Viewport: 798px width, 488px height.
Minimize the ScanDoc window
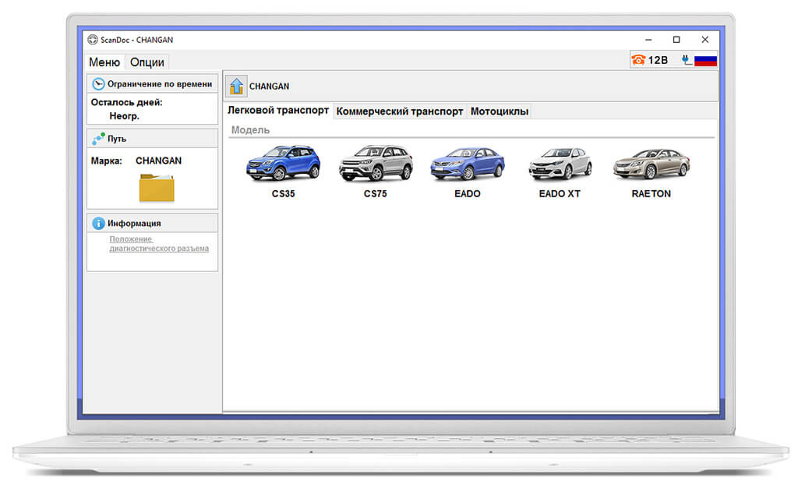648,40
